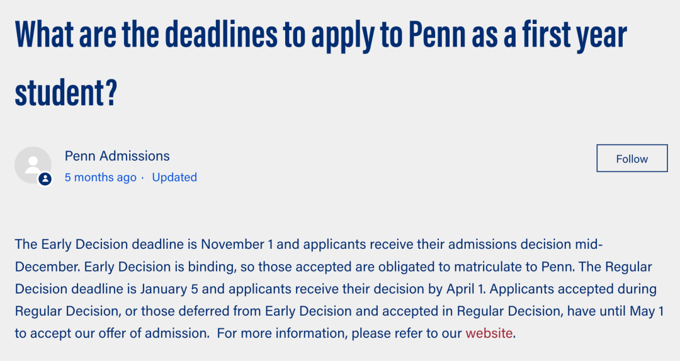
Task: Click the 'Updated' label
Action: pyautogui.click(x=174, y=178)
